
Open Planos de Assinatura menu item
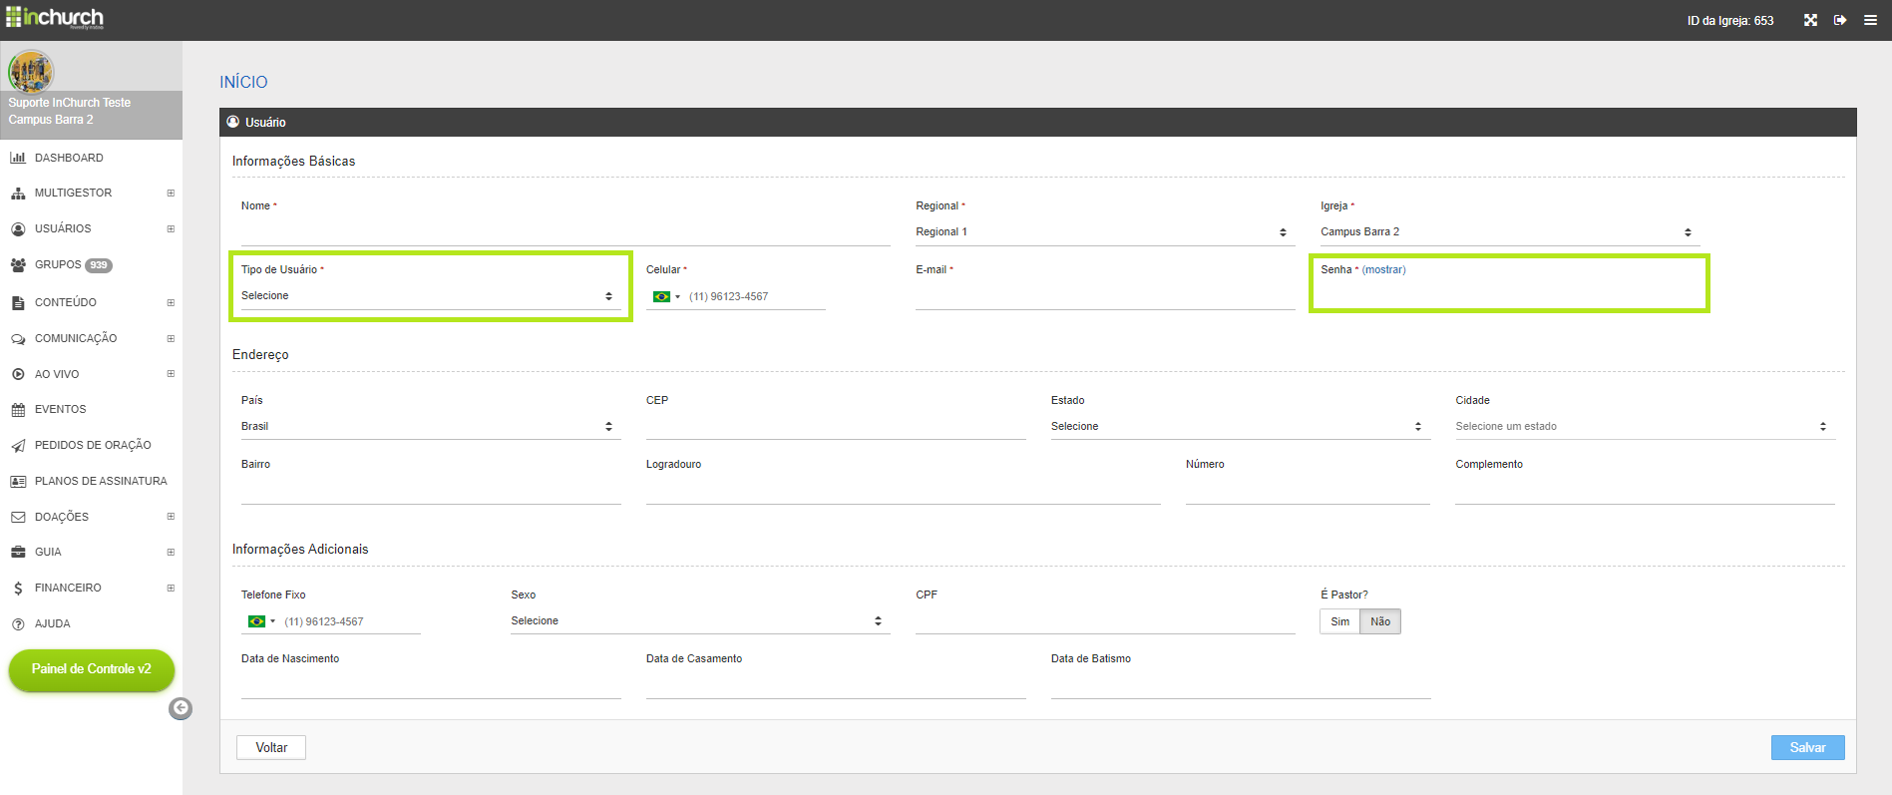pos(91,482)
